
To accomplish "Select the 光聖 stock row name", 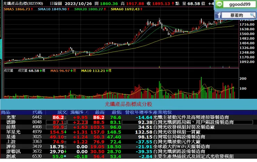I will tap(11, 118).
